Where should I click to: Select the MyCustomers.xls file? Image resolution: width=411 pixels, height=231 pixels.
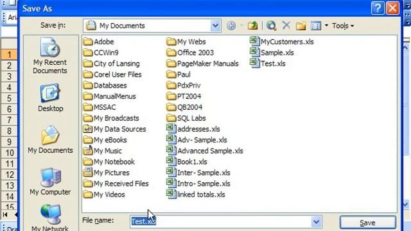pos(282,42)
